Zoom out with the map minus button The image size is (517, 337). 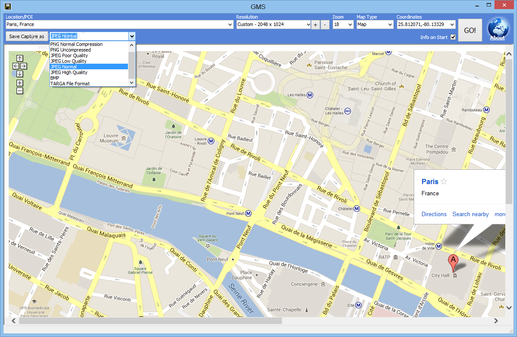click(x=20, y=91)
